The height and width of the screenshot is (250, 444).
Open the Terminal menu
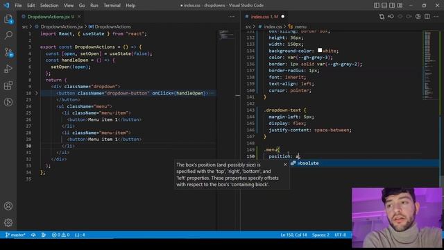click(x=112, y=6)
